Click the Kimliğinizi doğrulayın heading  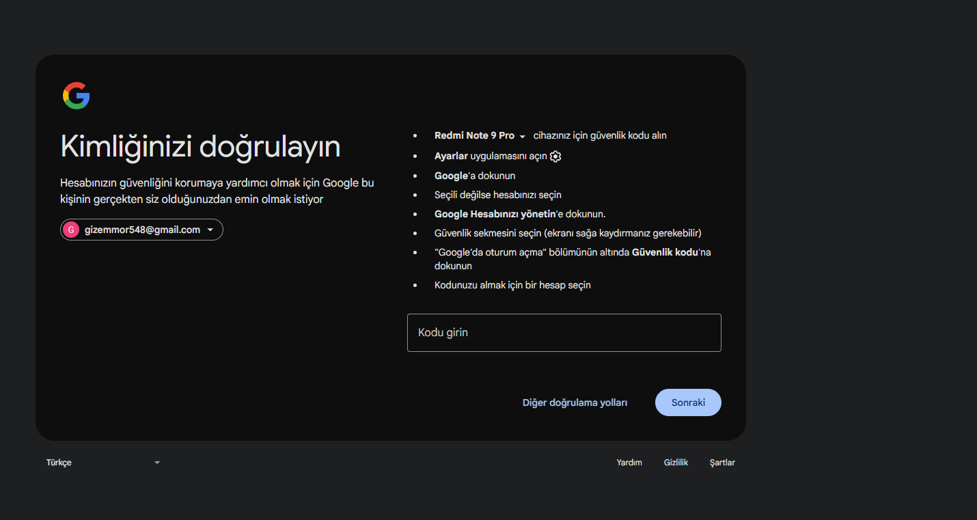(200, 146)
